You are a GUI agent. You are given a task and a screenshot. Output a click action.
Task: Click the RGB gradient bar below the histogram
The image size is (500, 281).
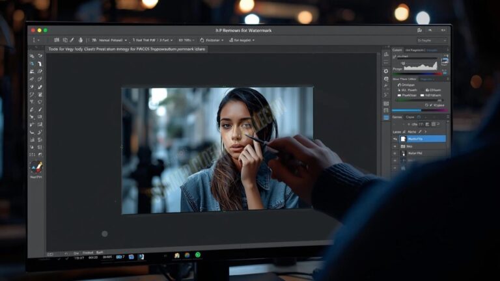pos(418,74)
